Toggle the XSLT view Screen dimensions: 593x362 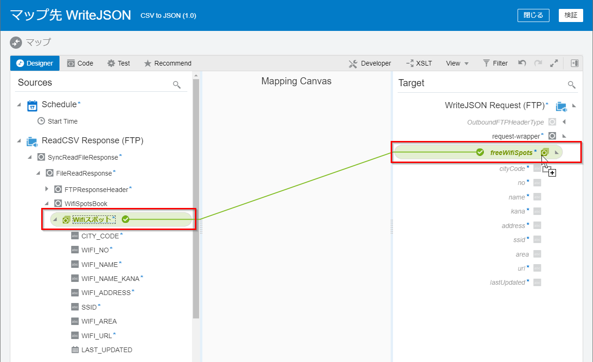point(418,63)
